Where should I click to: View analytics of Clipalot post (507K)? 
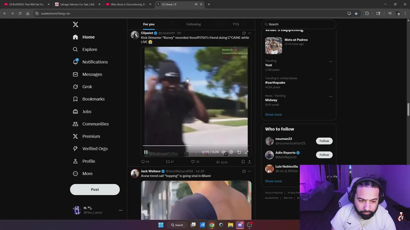[222, 162]
